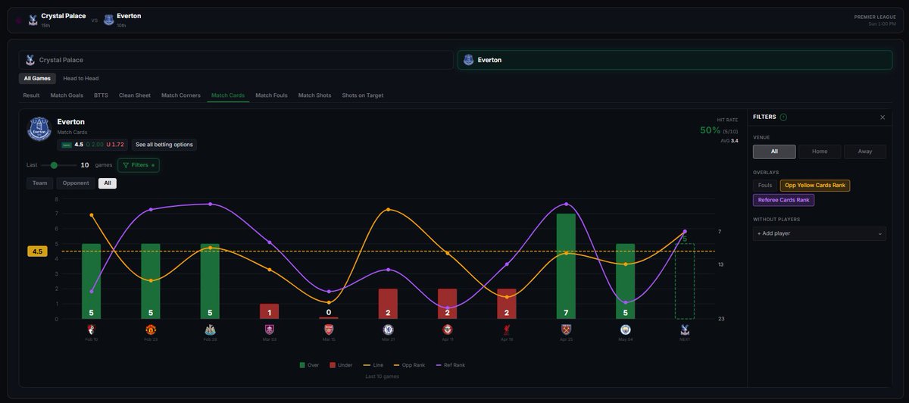Viewport: 909px width, 403px height.
Task: Click the Liverpool crest under Apr 19
Action: [x=507, y=330]
